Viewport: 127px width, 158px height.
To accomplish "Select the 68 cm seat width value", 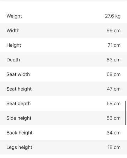I will [113, 74].
